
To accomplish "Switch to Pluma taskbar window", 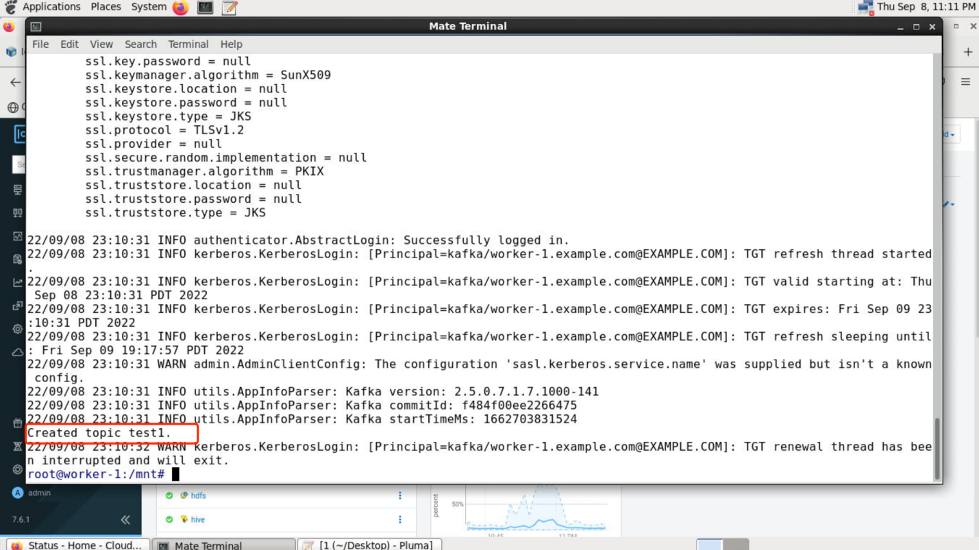I will point(368,545).
